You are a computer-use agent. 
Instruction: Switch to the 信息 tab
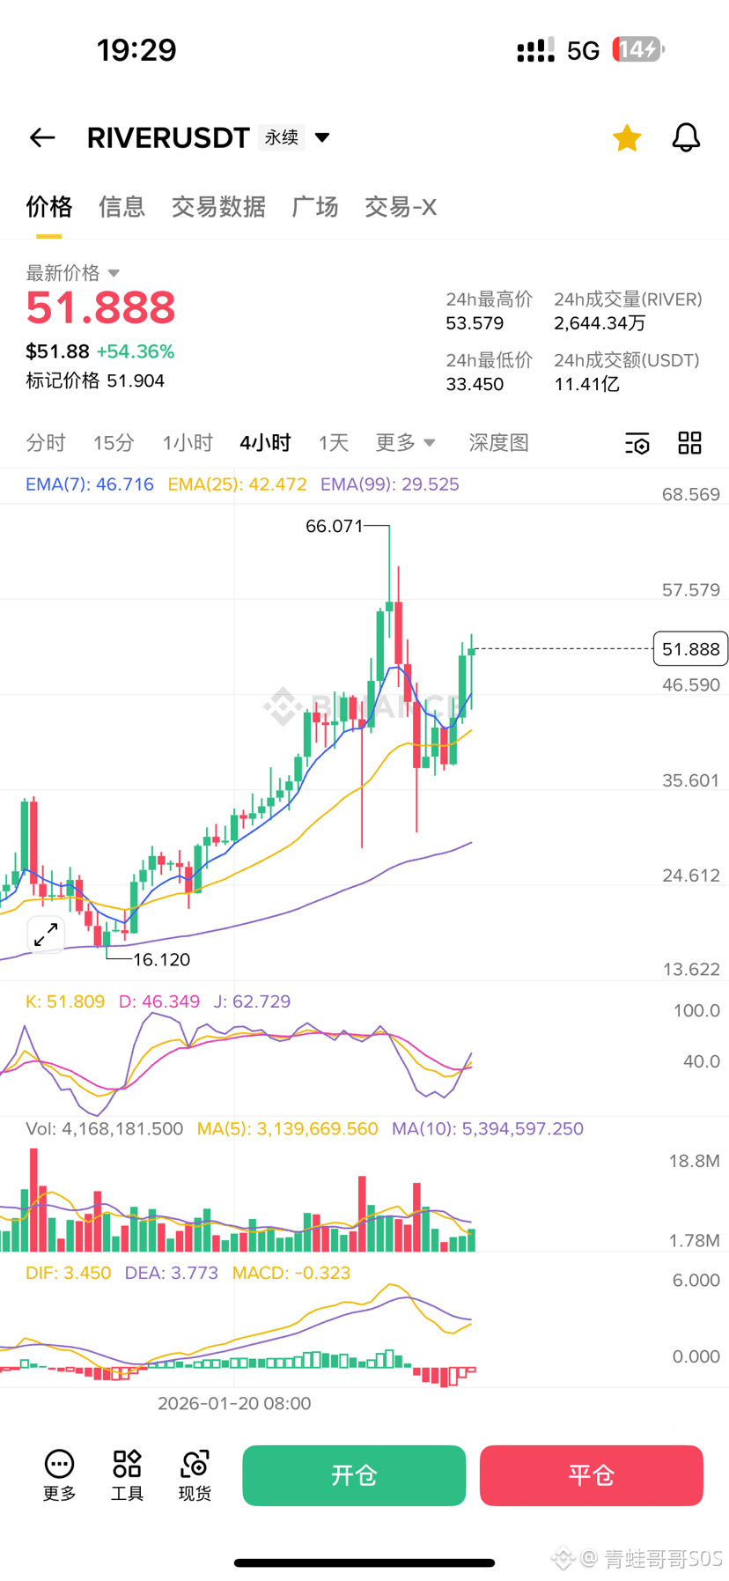pyautogui.click(x=121, y=207)
